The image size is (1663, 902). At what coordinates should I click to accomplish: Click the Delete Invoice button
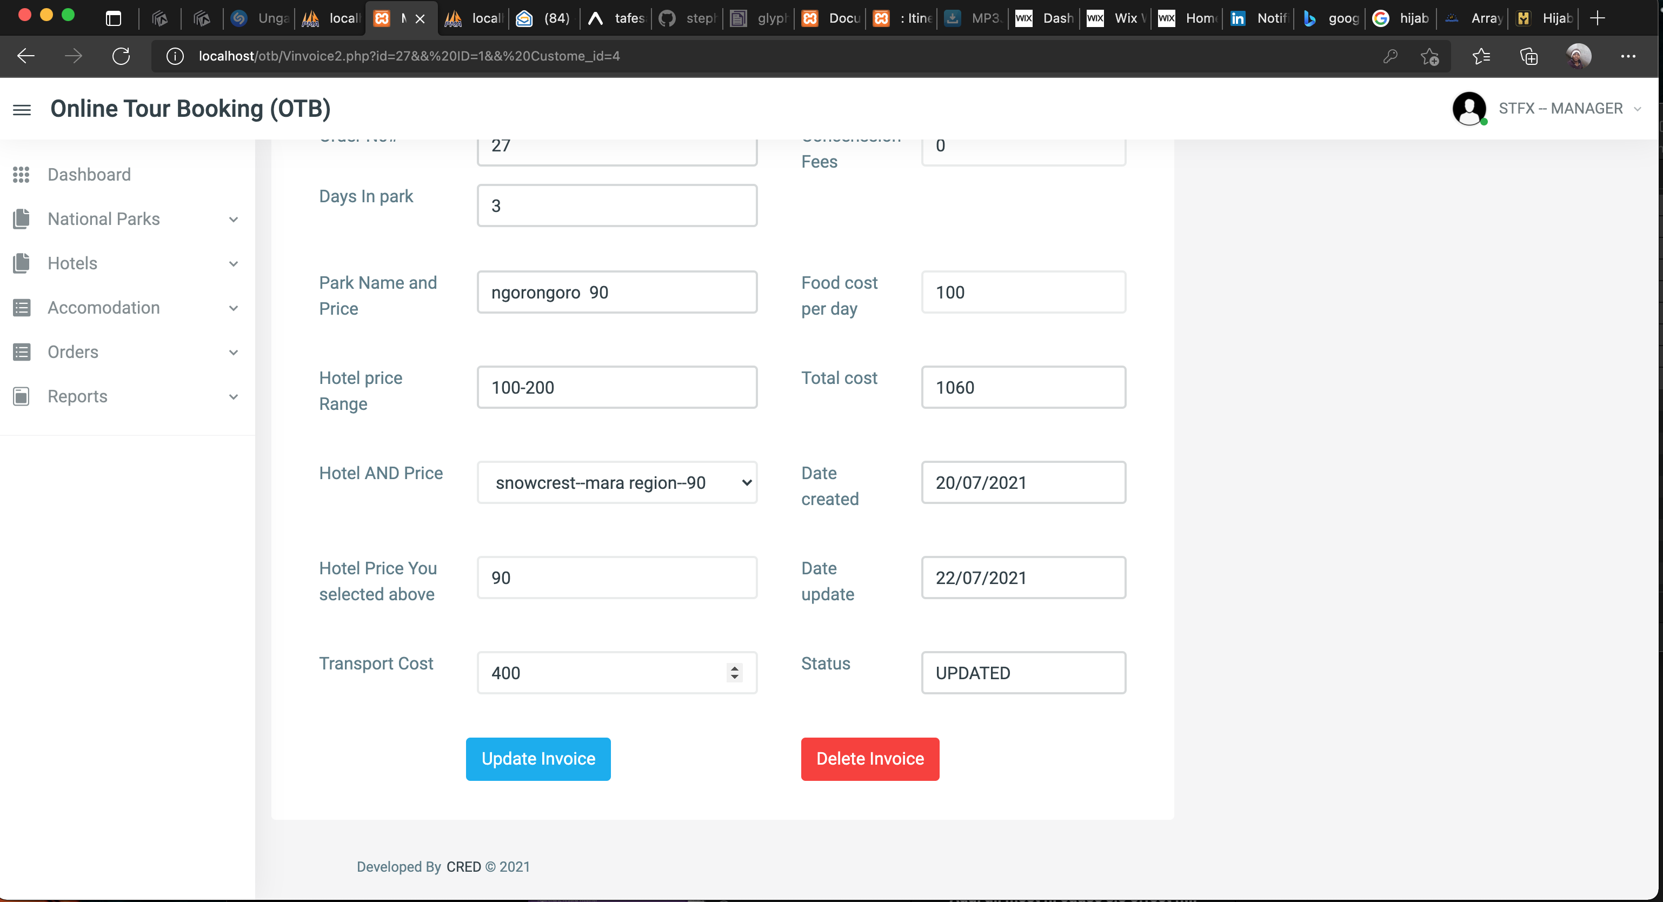[x=869, y=759]
